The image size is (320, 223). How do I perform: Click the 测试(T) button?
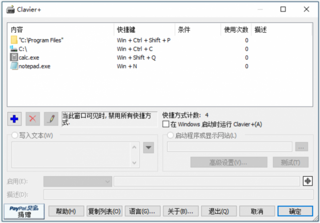[x=291, y=163]
